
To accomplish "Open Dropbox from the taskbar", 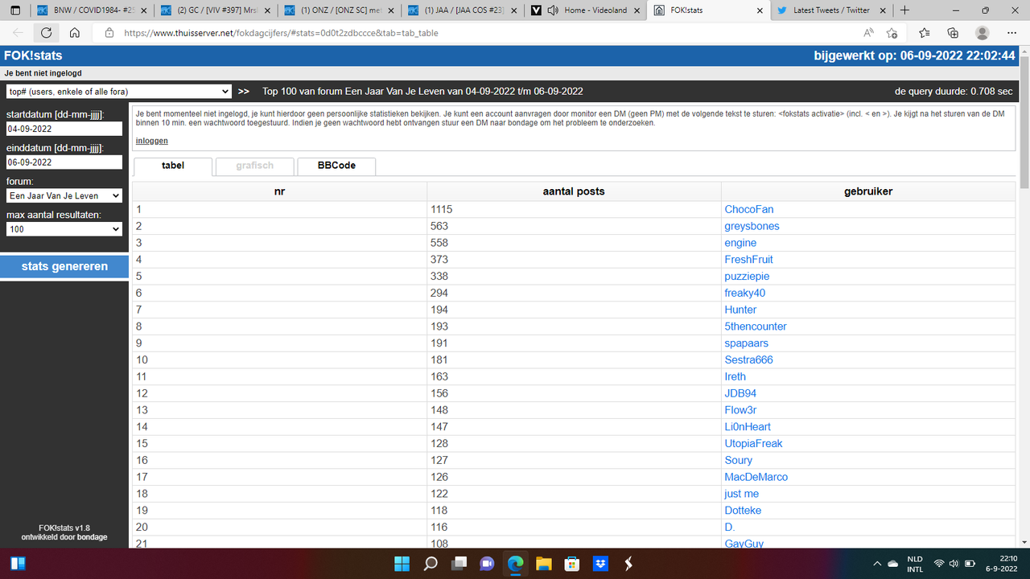I will click(x=599, y=563).
